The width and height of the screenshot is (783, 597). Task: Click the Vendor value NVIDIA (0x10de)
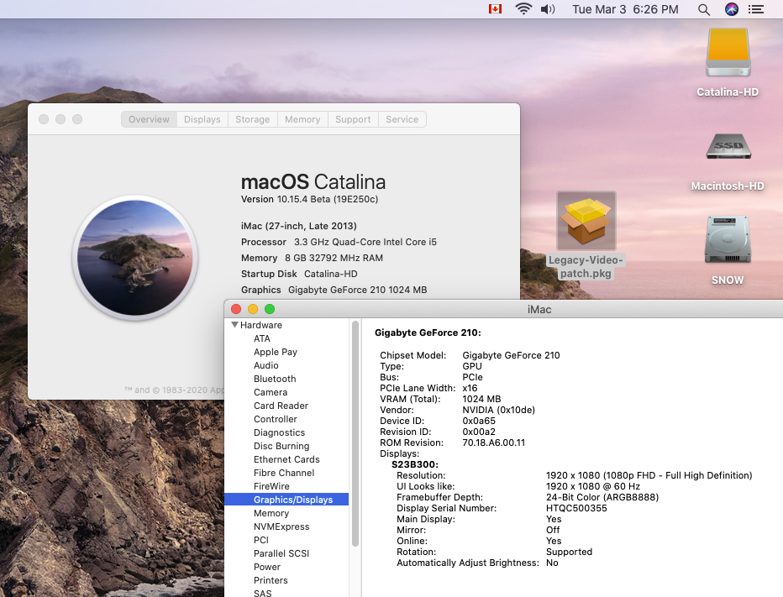tap(499, 410)
